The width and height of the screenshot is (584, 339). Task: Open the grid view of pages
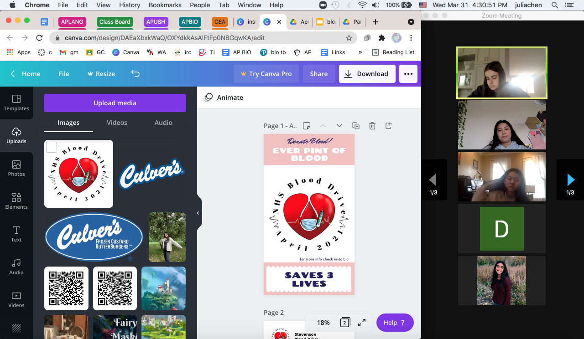tap(345, 323)
